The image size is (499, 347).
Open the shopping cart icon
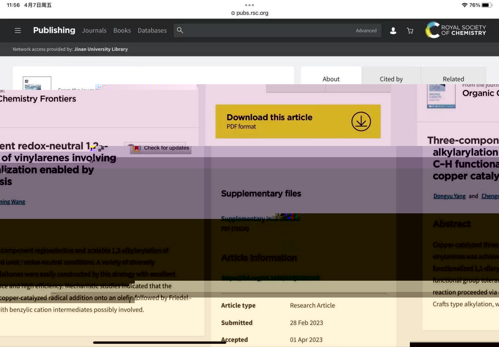tap(410, 31)
